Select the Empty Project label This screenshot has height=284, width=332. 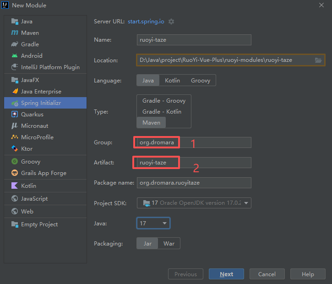[x=39, y=224]
